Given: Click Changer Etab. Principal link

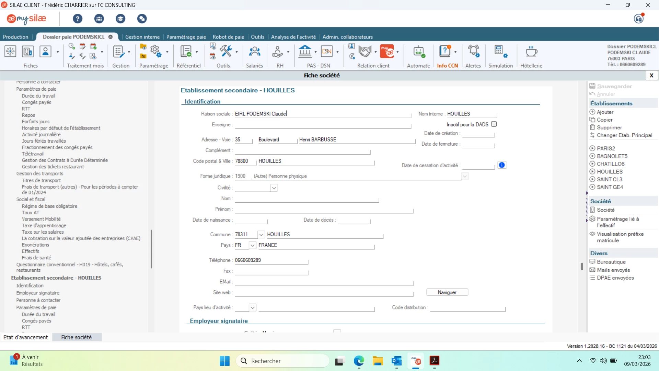Looking at the screenshot, I should tap(624, 135).
